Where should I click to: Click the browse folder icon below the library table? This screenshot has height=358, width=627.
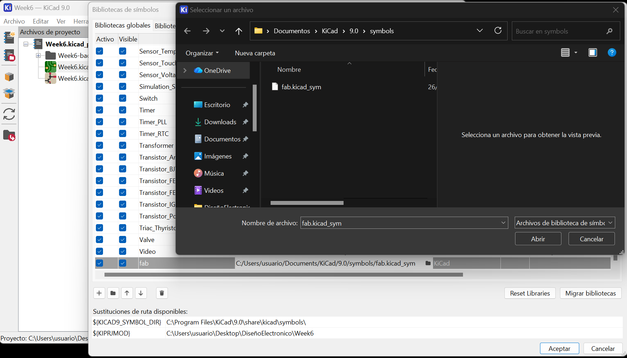click(x=113, y=293)
